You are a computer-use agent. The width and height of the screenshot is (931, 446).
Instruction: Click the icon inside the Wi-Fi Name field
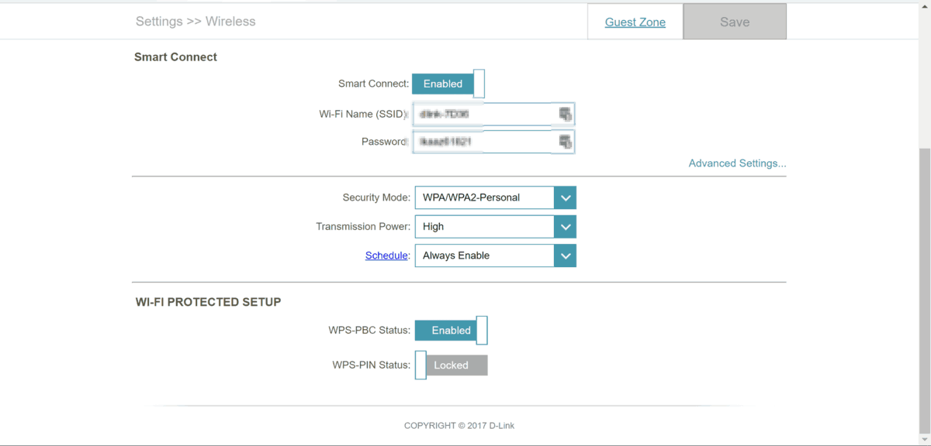(565, 115)
